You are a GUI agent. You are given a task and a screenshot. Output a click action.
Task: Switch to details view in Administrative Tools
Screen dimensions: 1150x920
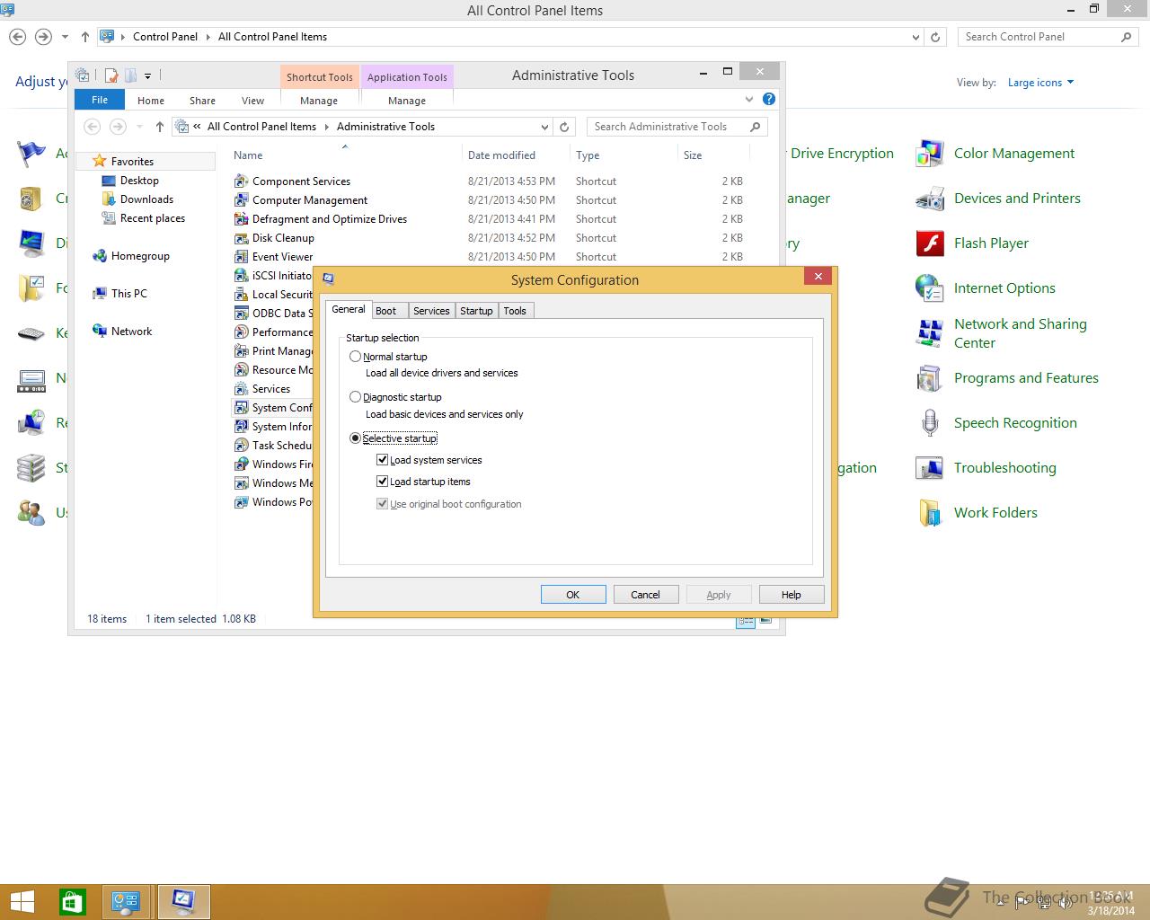[x=746, y=621]
